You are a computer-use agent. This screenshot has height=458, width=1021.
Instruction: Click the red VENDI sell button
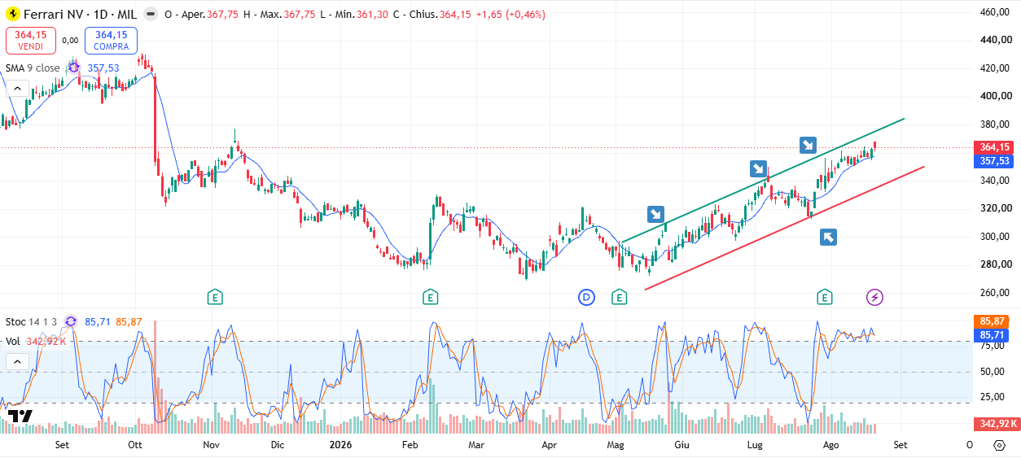pyautogui.click(x=30, y=40)
